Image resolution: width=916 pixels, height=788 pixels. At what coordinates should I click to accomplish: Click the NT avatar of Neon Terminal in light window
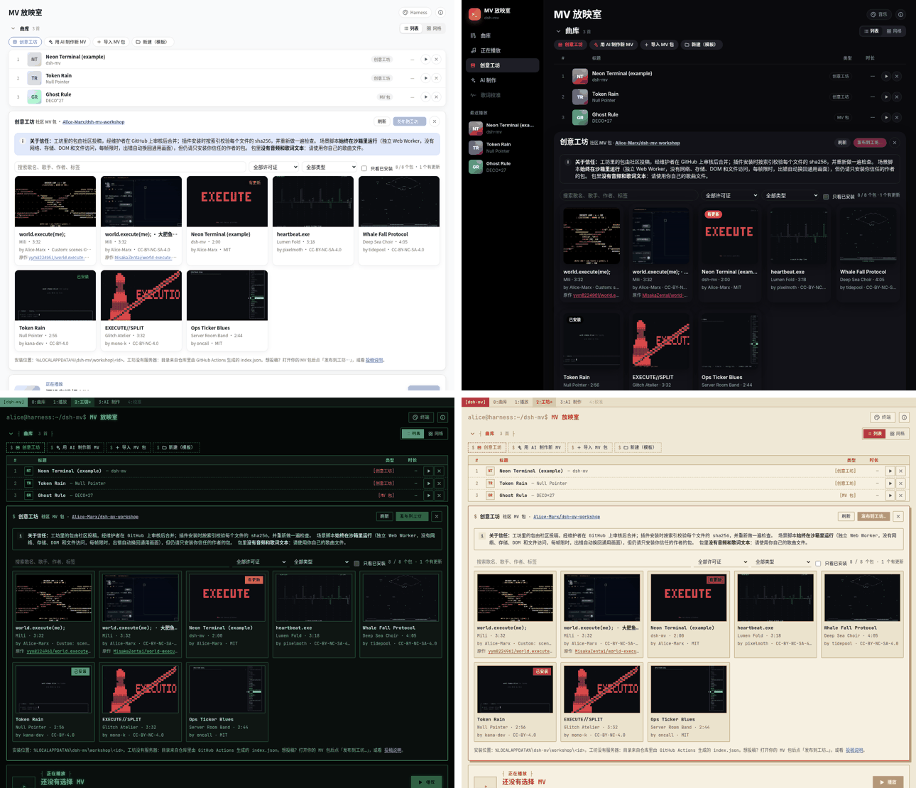[x=34, y=60]
